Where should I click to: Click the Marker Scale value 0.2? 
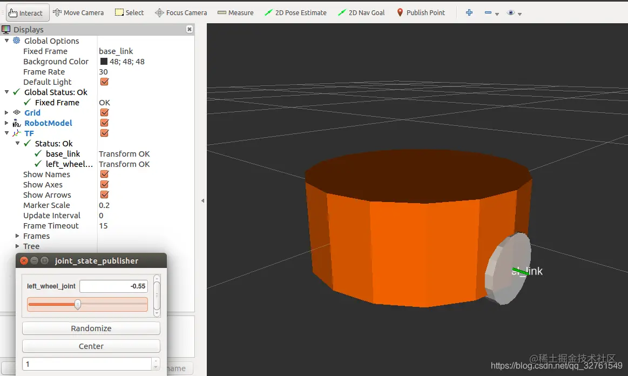click(104, 205)
